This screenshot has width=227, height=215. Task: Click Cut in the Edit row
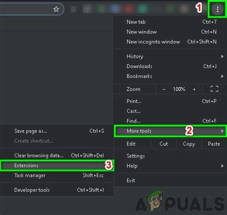coord(164,144)
